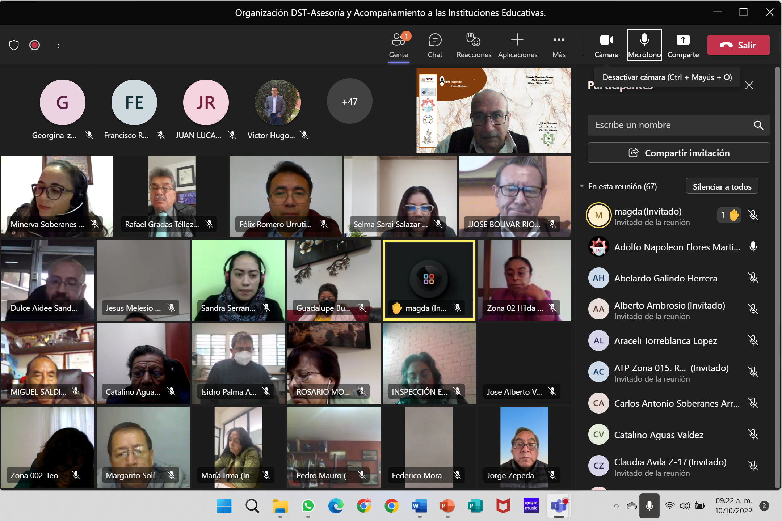Open the volume control in tray
Viewport: 782px width, 521px height.
[684, 506]
